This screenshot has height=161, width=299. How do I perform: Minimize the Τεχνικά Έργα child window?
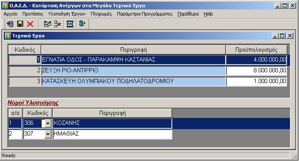[x=275, y=36]
